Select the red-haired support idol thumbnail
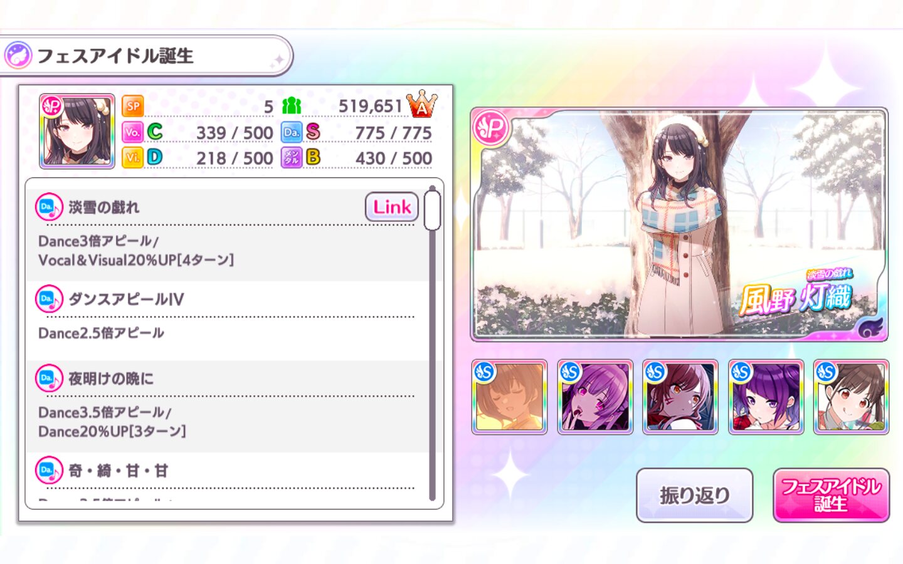903x564 pixels. [x=680, y=397]
